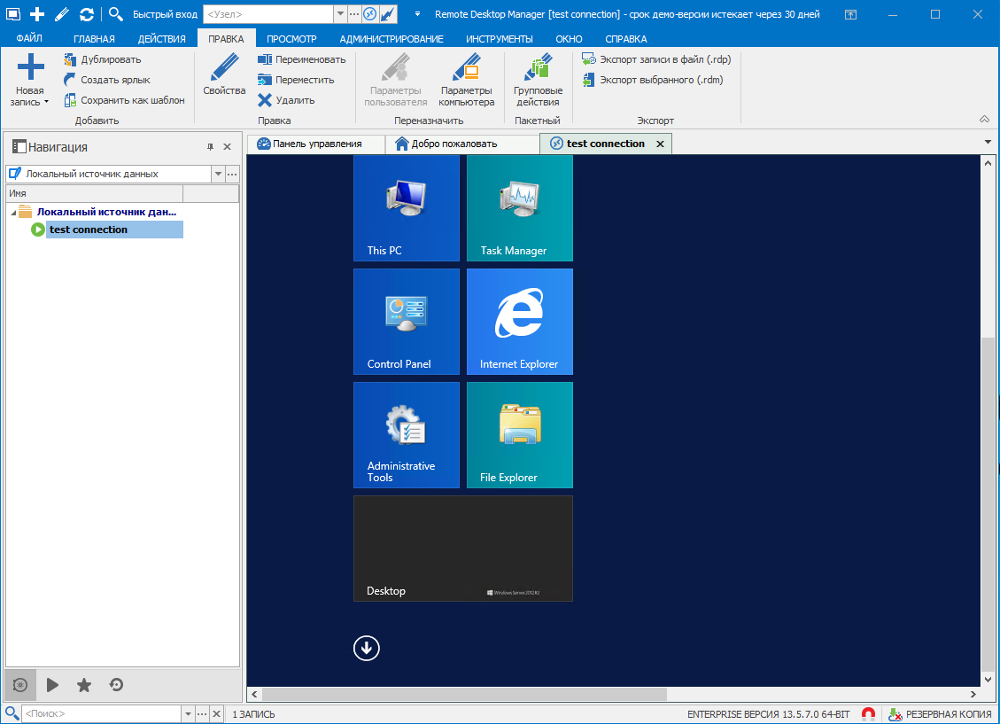This screenshot has width=1000, height=724.
Task: Click the pencil edit icon in title bar
Action: (x=62, y=14)
